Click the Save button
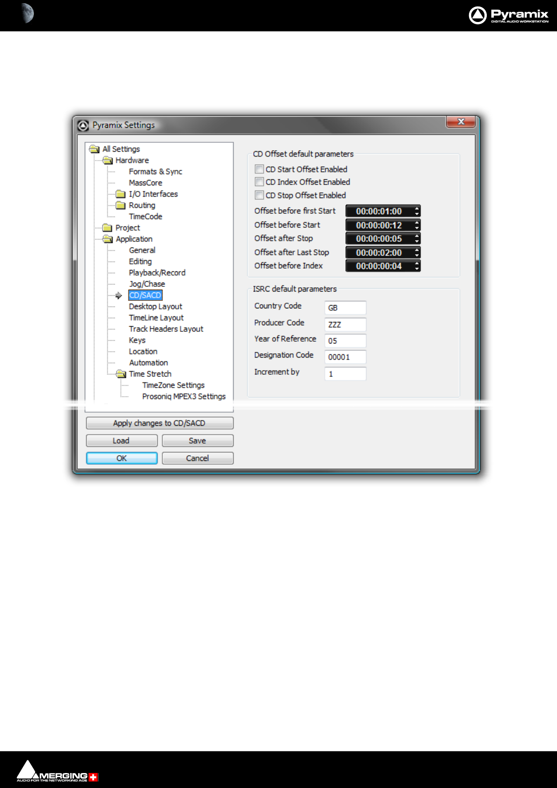The height and width of the screenshot is (788, 557). pos(198,441)
